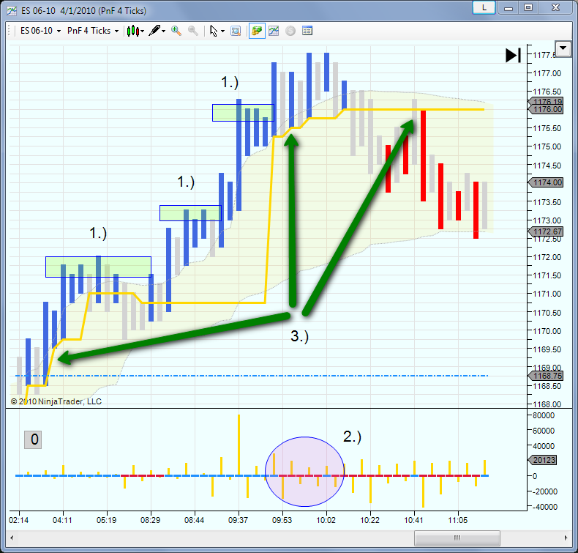Open the Indicators dialog icon
578x553 pixels.
click(x=274, y=31)
